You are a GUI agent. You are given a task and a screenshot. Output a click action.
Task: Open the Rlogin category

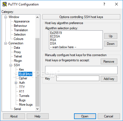tap(18, 61)
